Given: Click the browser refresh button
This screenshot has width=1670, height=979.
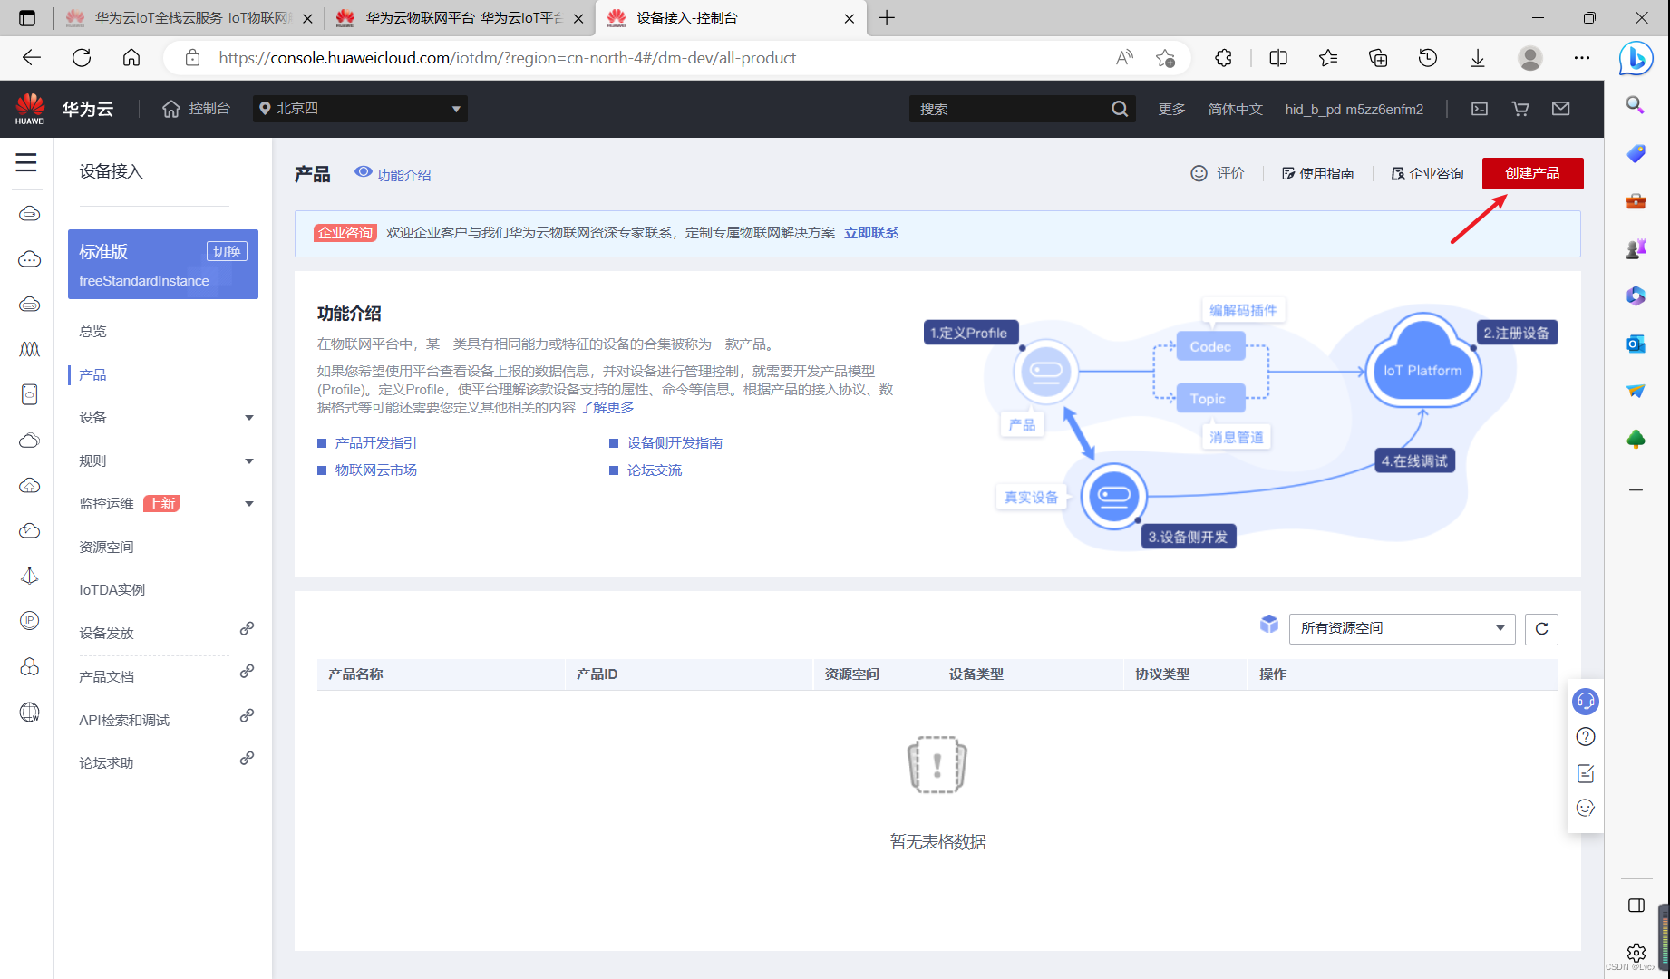Looking at the screenshot, I should click(82, 58).
